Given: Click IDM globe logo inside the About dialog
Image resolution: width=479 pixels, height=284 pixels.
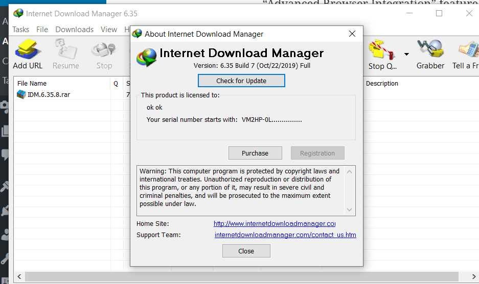Looking at the screenshot, I should 147,57.
